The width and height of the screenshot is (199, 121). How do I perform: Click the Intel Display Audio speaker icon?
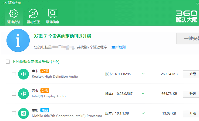coord(23,94)
